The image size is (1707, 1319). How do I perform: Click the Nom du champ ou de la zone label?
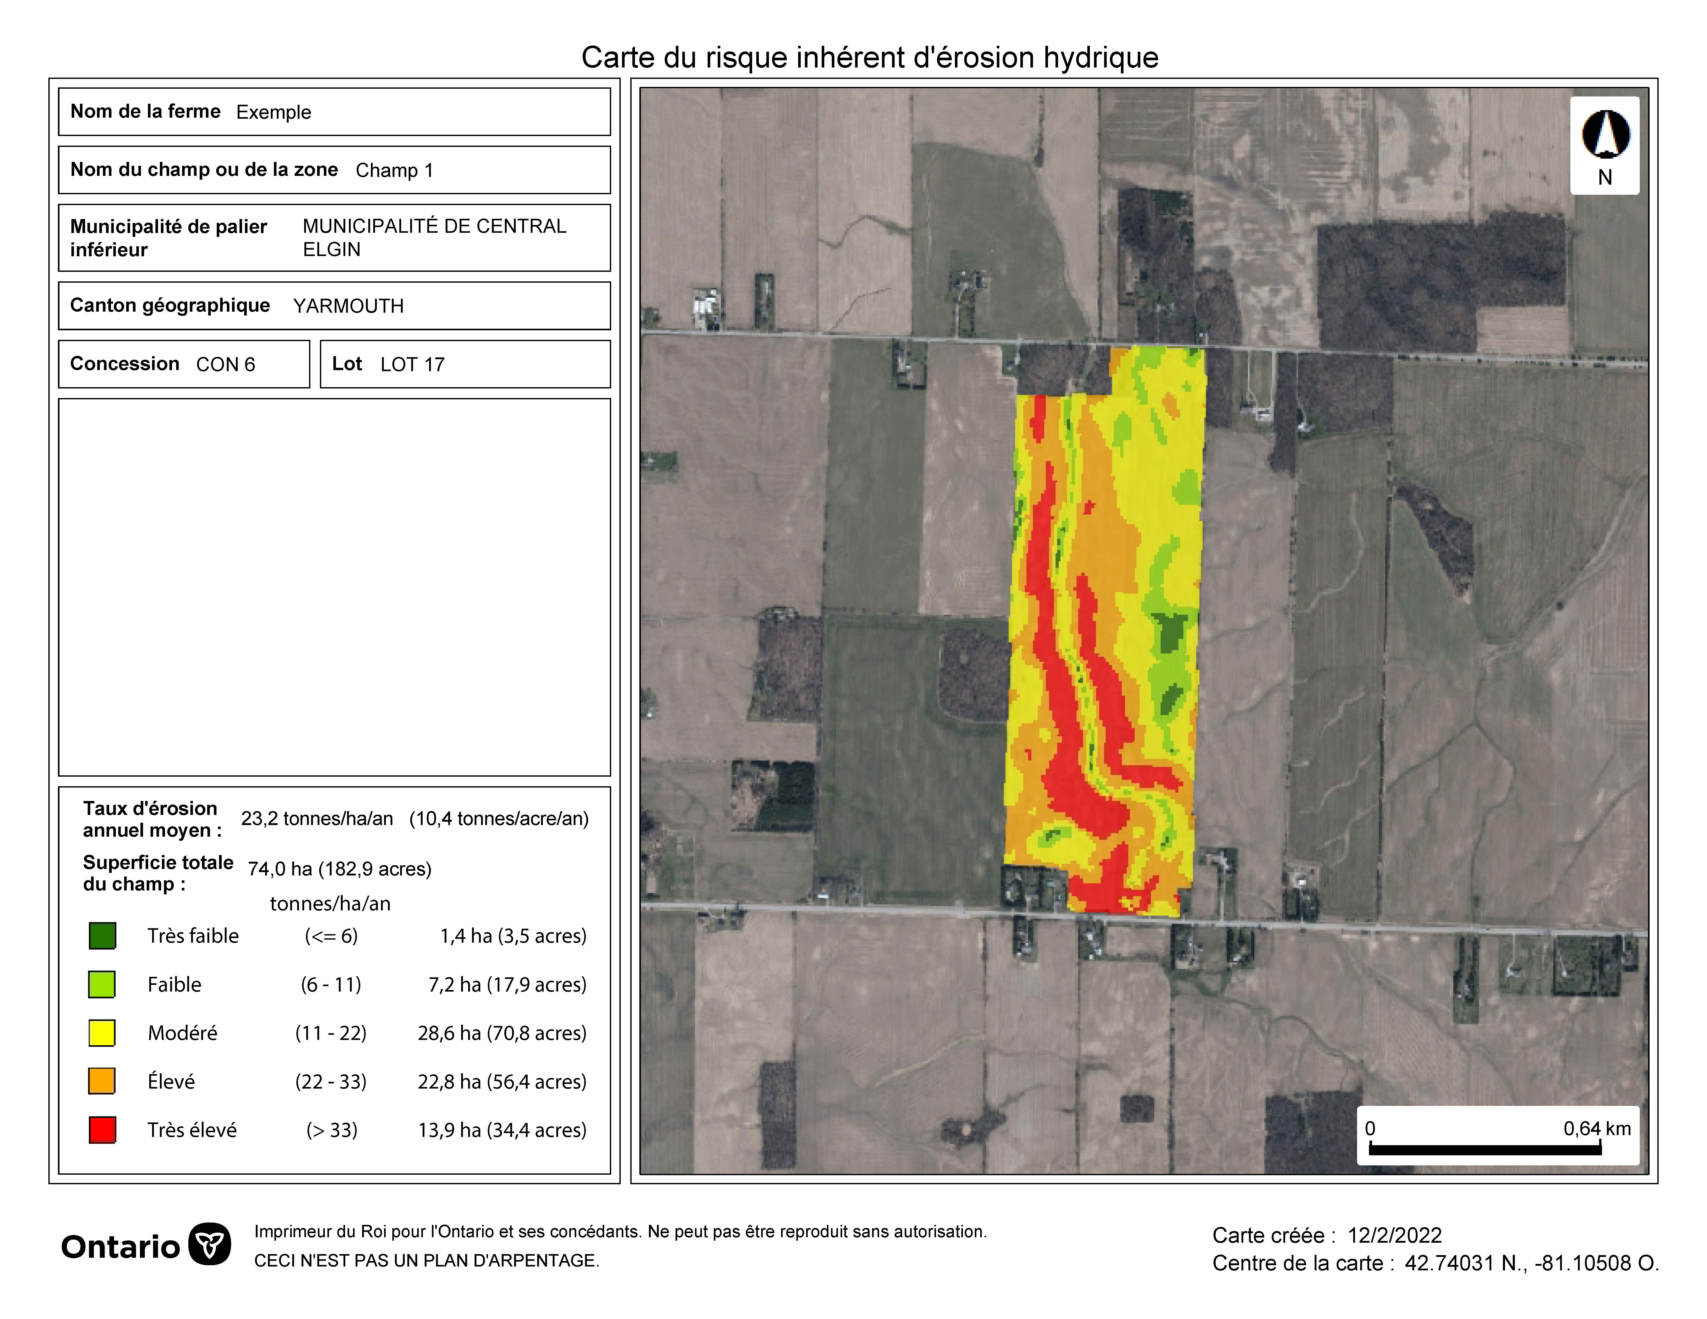click(x=204, y=170)
